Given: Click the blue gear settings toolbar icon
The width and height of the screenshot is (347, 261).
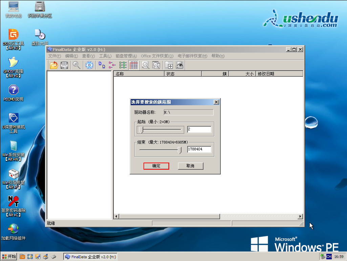Looking at the screenshot, I should [89, 65].
